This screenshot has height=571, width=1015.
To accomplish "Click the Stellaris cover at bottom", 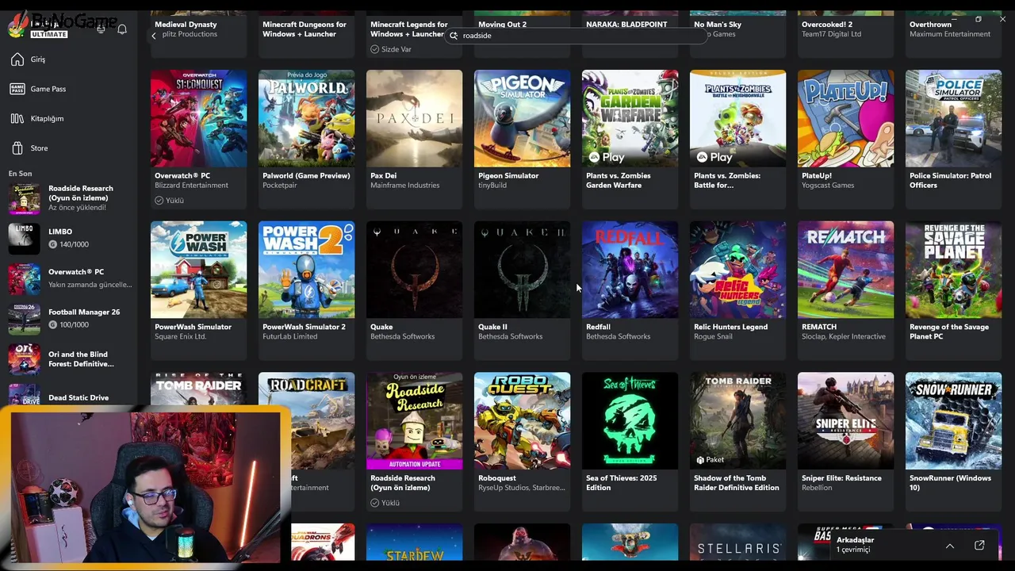I will pos(737,542).
